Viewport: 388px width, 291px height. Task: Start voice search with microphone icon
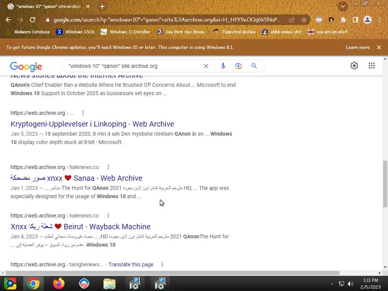[223, 66]
